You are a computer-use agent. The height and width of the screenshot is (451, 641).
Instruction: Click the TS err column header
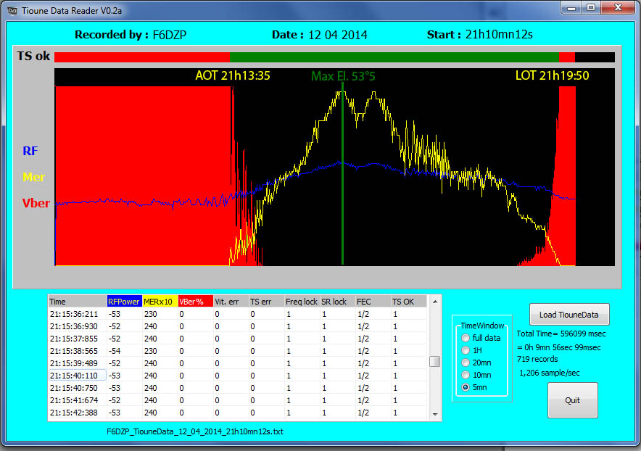[x=267, y=302]
